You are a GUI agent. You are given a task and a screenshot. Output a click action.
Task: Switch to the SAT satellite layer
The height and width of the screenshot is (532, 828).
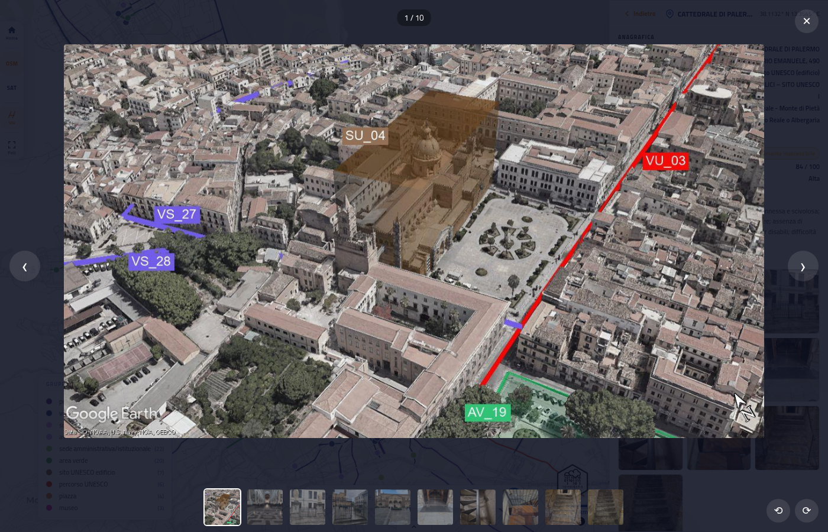[11, 88]
